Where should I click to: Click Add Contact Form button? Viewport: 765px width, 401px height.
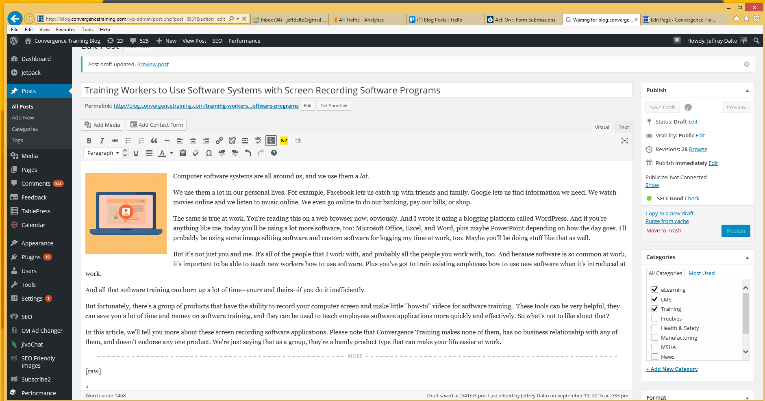156,125
